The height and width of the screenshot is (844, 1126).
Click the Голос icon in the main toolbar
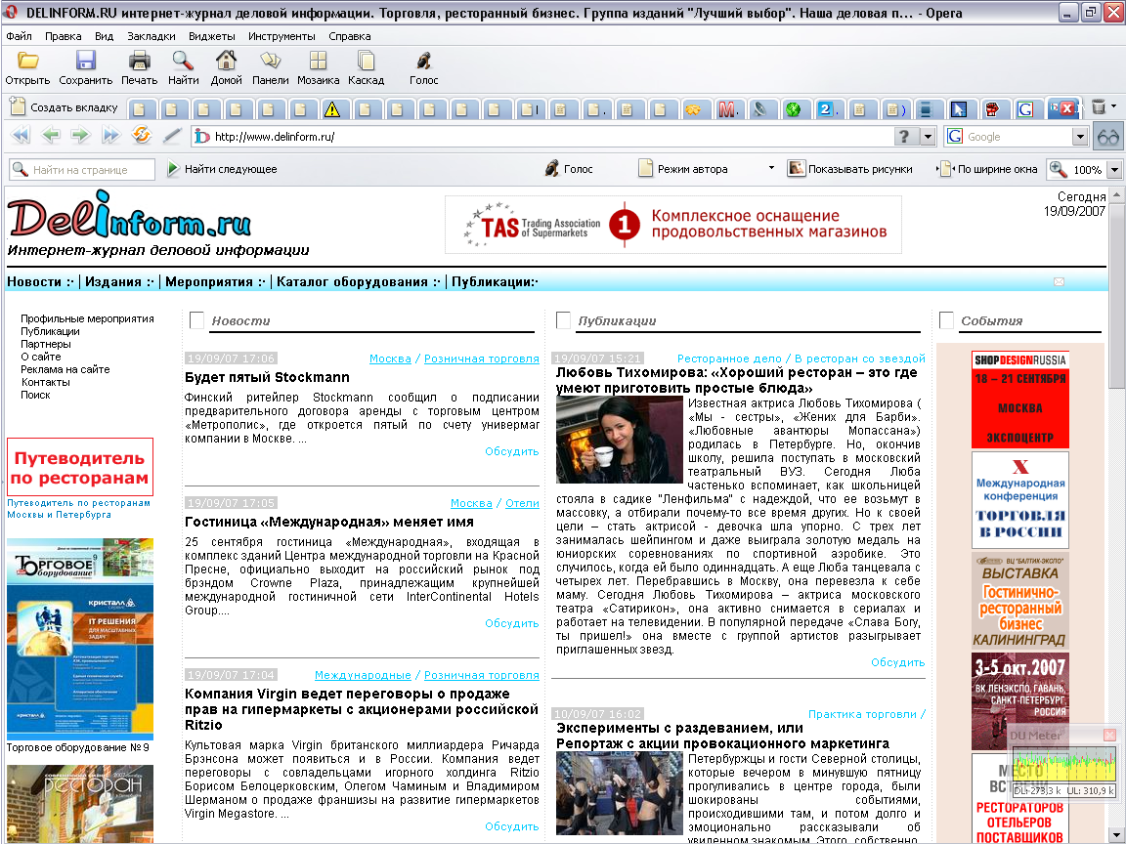click(x=423, y=61)
